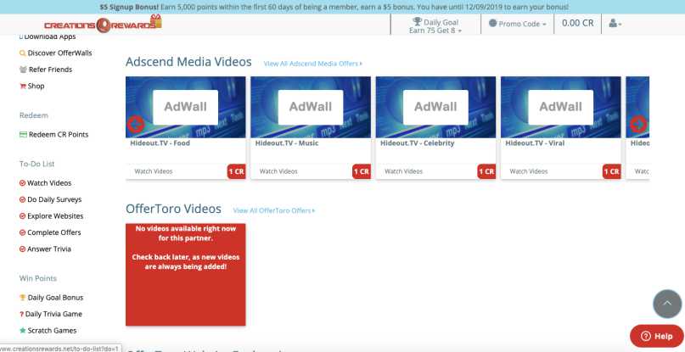
Task: Expand the Promo Code dropdown
Action: point(518,24)
